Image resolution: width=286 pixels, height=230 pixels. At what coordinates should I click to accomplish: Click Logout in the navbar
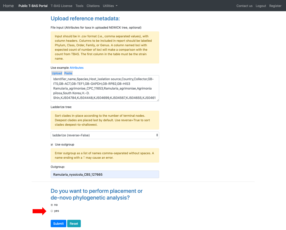coord(261,6)
